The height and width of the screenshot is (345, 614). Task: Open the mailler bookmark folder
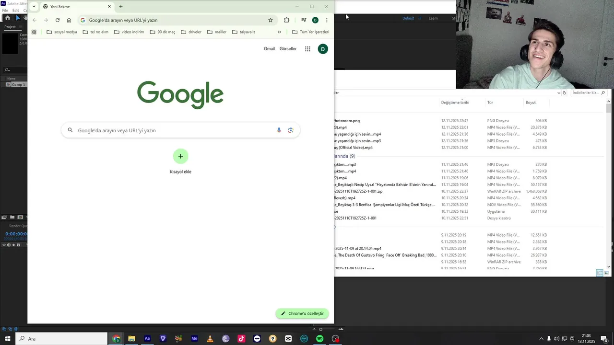tap(217, 32)
